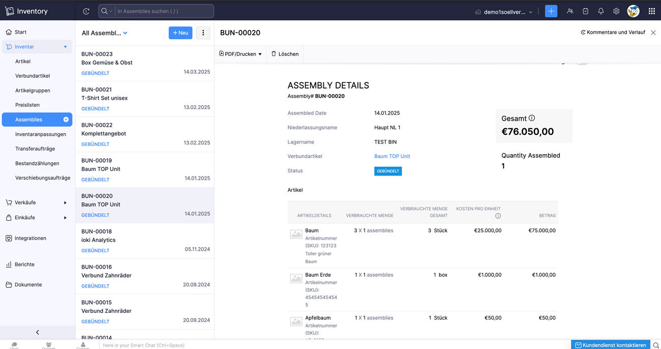Select assembly BUN-00022 Komplettangebot
The width and height of the screenshot is (661, 349).
coord(145,135)
